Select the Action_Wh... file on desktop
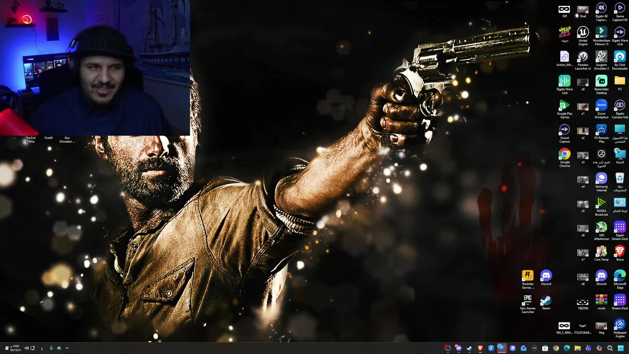 (x=565, y=59)
